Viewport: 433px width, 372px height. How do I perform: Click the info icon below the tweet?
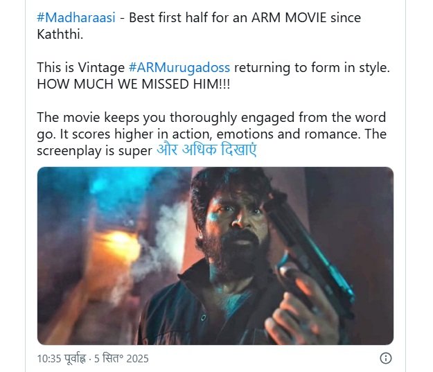pos(386,358)
